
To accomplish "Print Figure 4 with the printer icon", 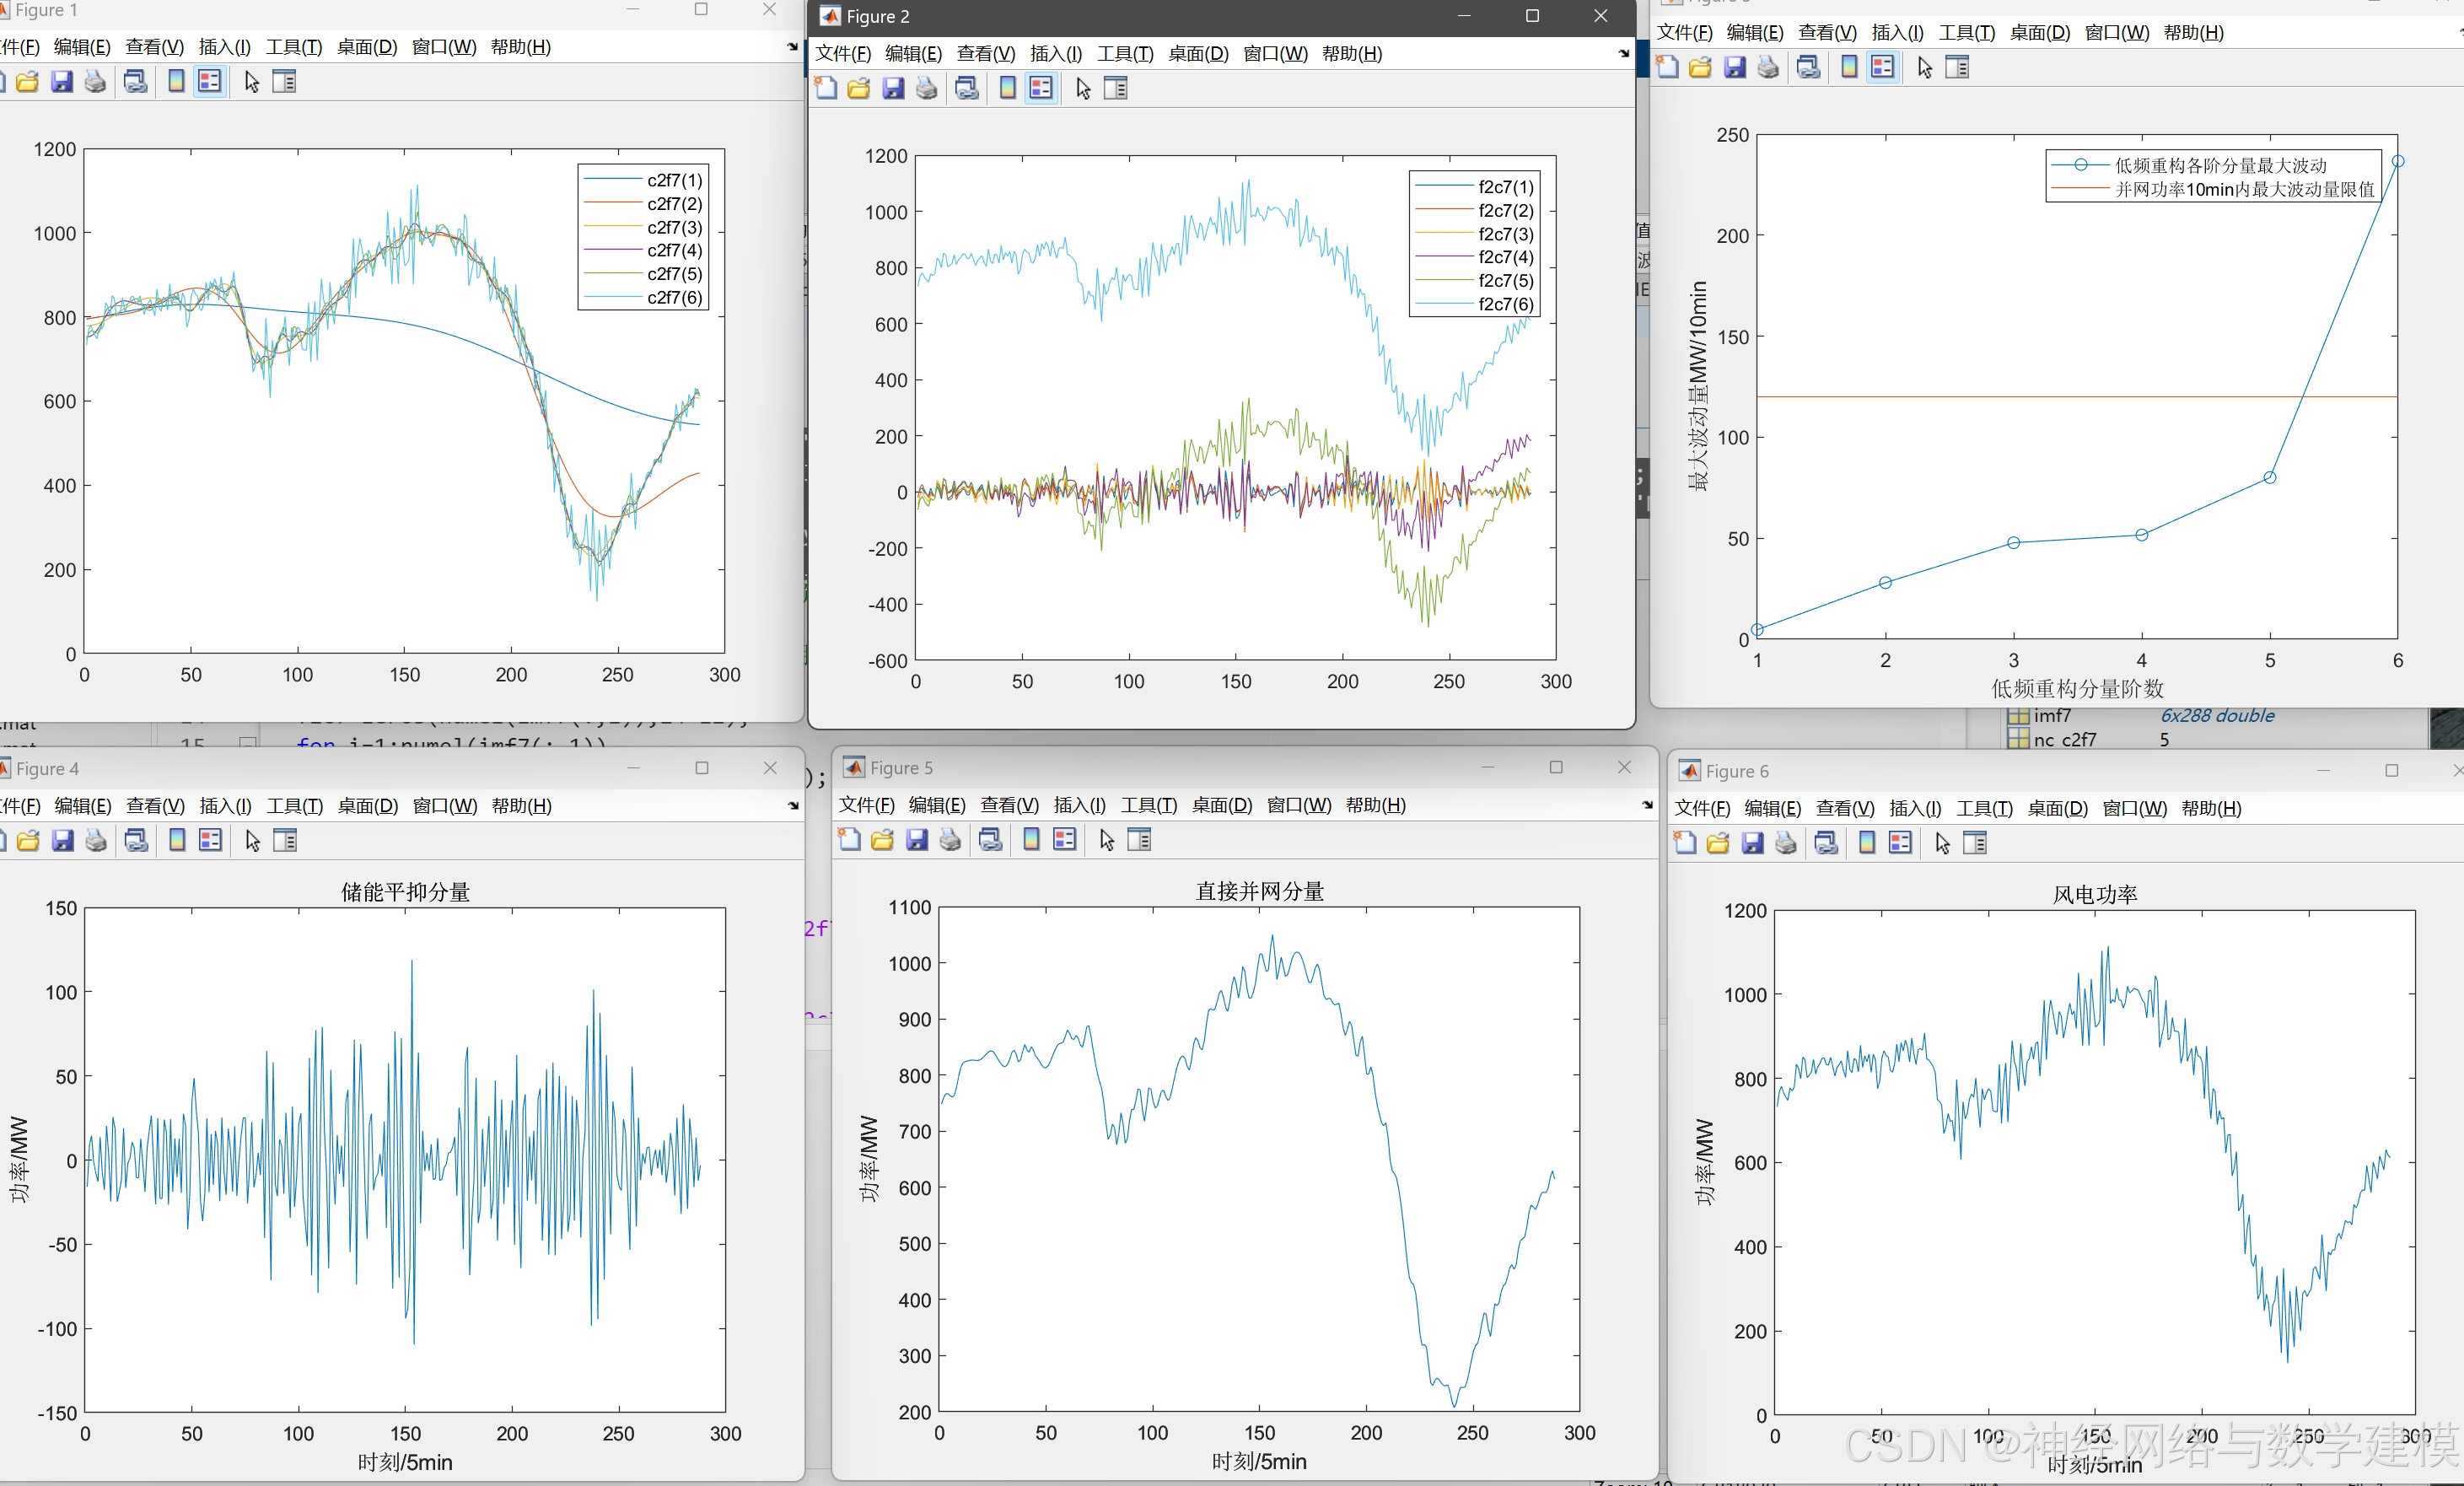I will point(96,840).
